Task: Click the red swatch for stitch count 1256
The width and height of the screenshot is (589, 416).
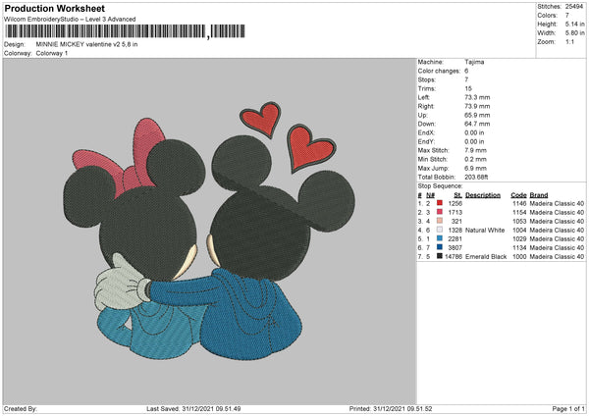Action: pyautogui.click(x=439, y=203)
